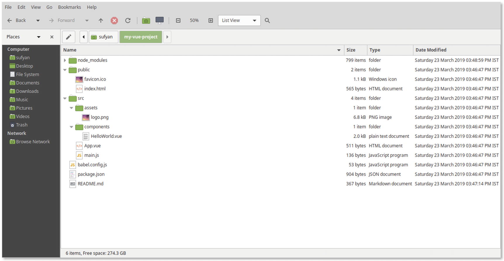Open the List View dropdown
504x261 pixels.
239,20
